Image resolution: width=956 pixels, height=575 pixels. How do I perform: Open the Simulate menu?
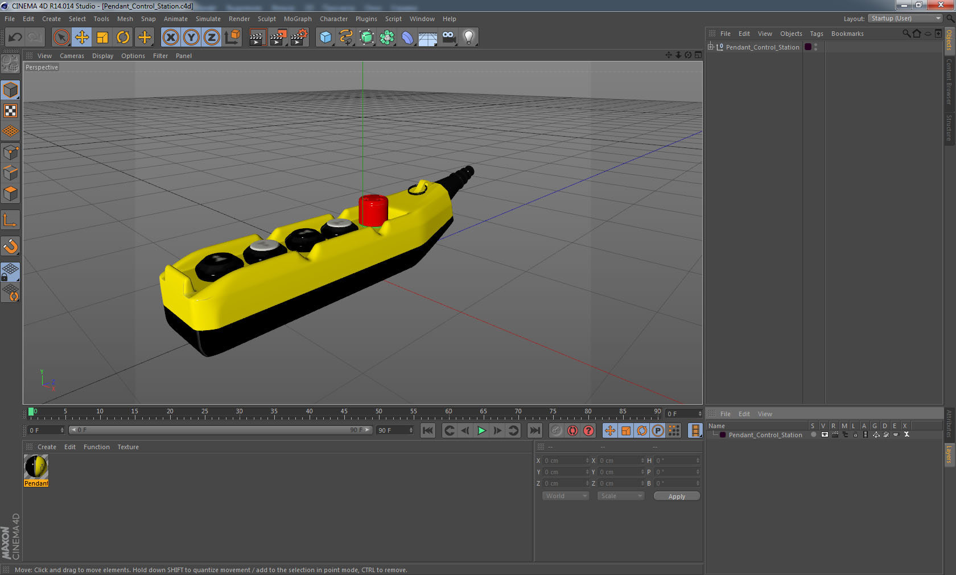click(208, 19)
